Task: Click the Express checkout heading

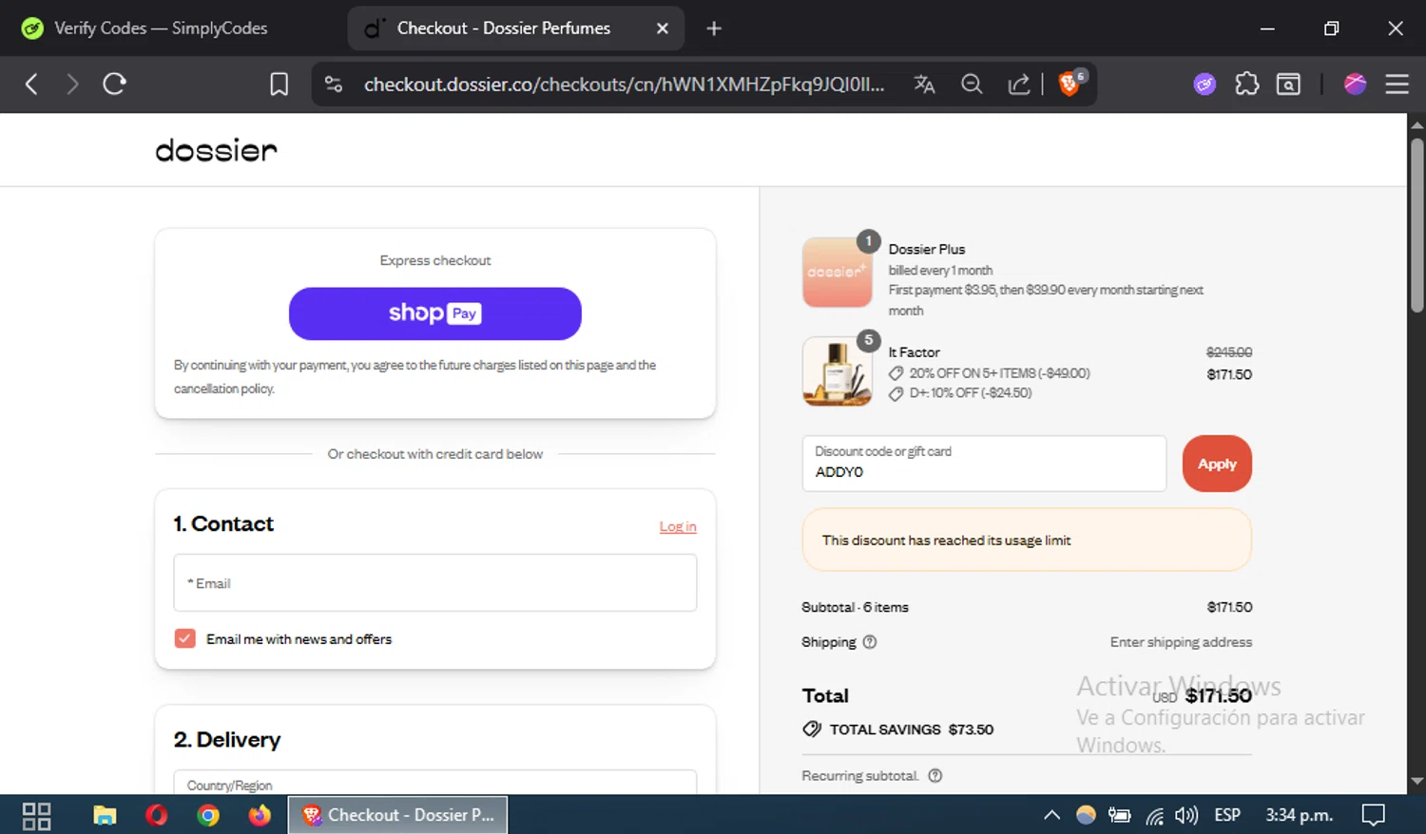Action: click(x=435, y=260)
